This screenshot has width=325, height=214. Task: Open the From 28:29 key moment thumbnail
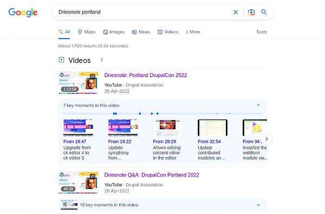(168, 128)
